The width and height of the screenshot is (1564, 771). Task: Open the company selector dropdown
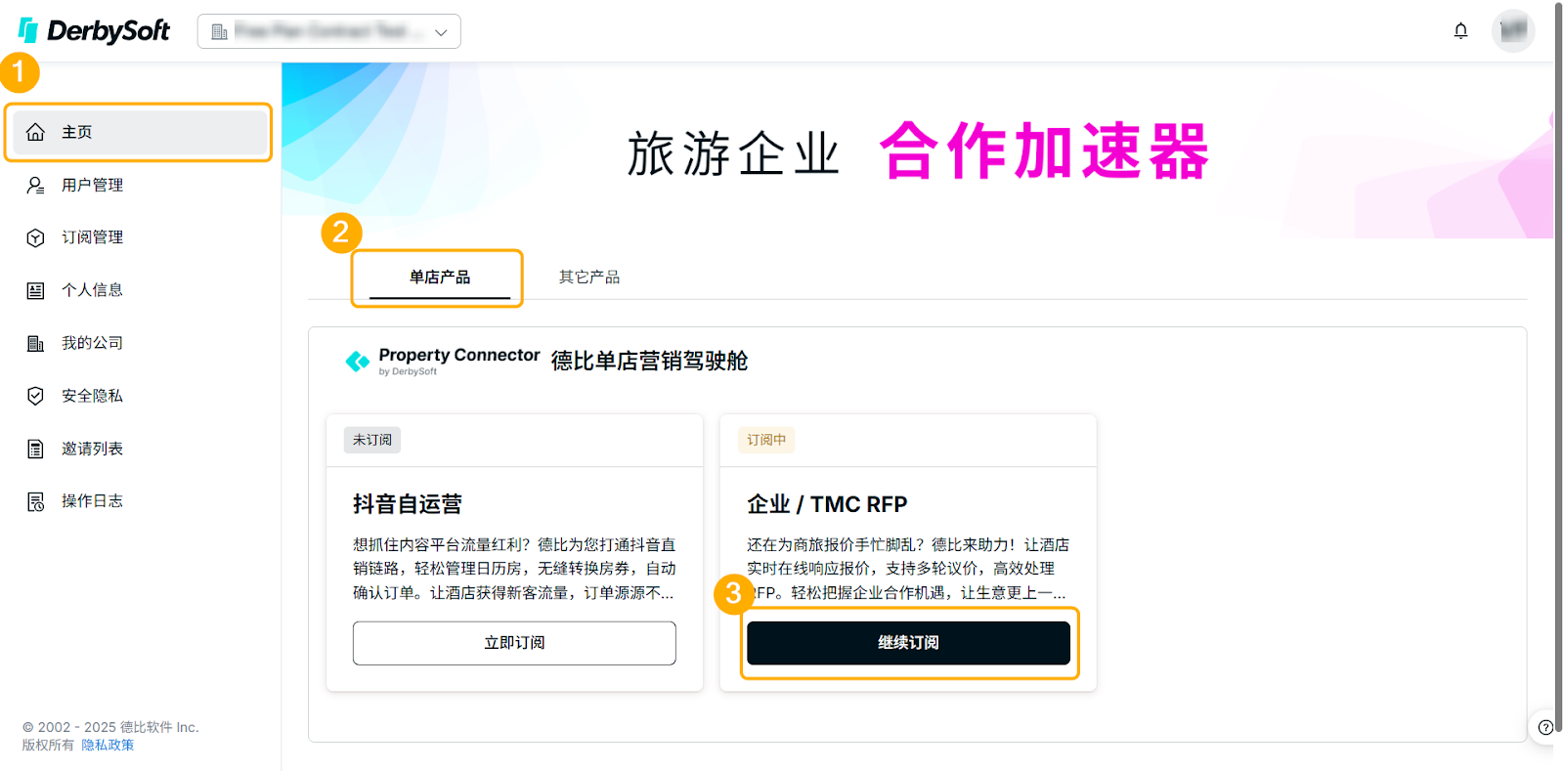328,31
